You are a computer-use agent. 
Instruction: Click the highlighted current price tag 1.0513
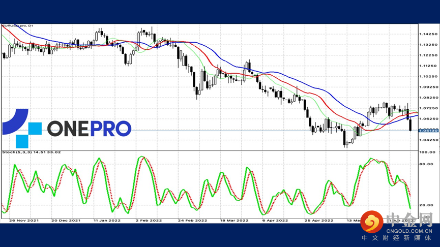(428, 131)
